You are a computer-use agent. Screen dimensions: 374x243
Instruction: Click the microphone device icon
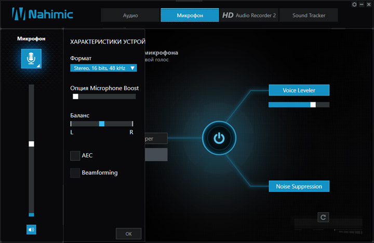[31, 59]
